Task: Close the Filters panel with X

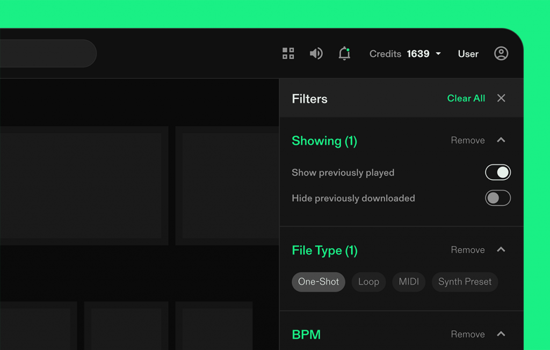Action: pyautogui.click(x=501, y=98)
